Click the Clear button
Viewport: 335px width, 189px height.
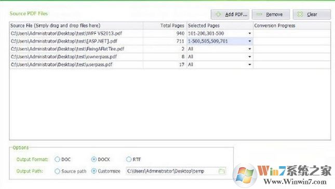[x=312, y=15]
